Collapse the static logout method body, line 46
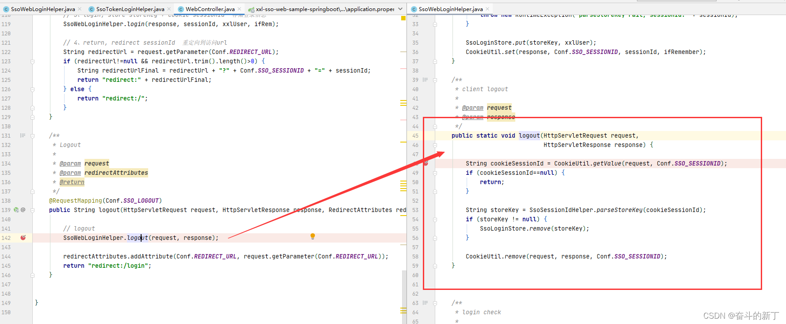786x324 pixels. [x=435, y=145]
